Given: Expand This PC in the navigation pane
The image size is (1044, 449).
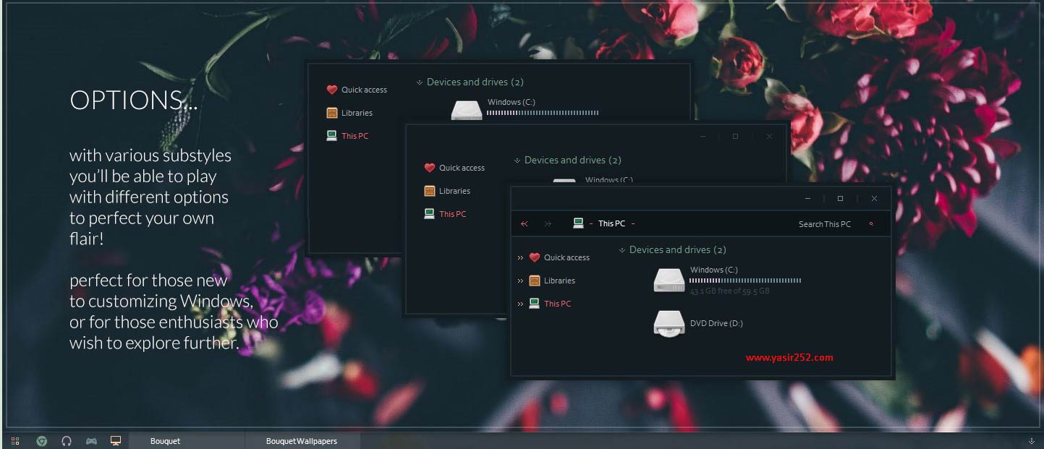Looking at the screenshot, I should point(520,304).
